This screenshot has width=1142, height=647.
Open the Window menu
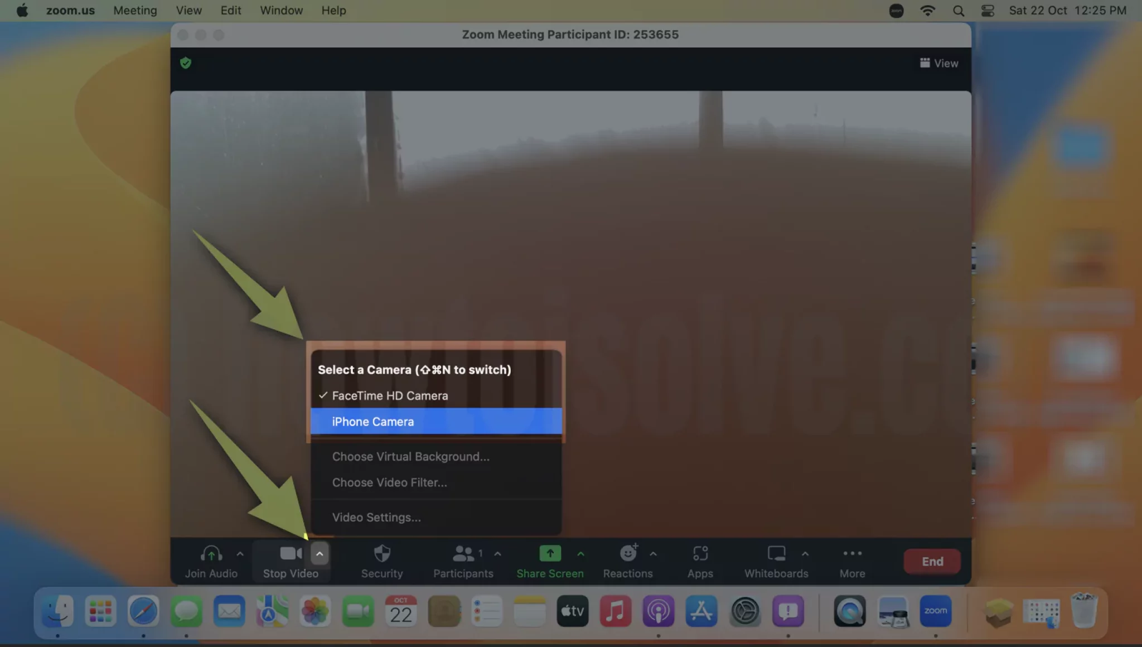282,11
